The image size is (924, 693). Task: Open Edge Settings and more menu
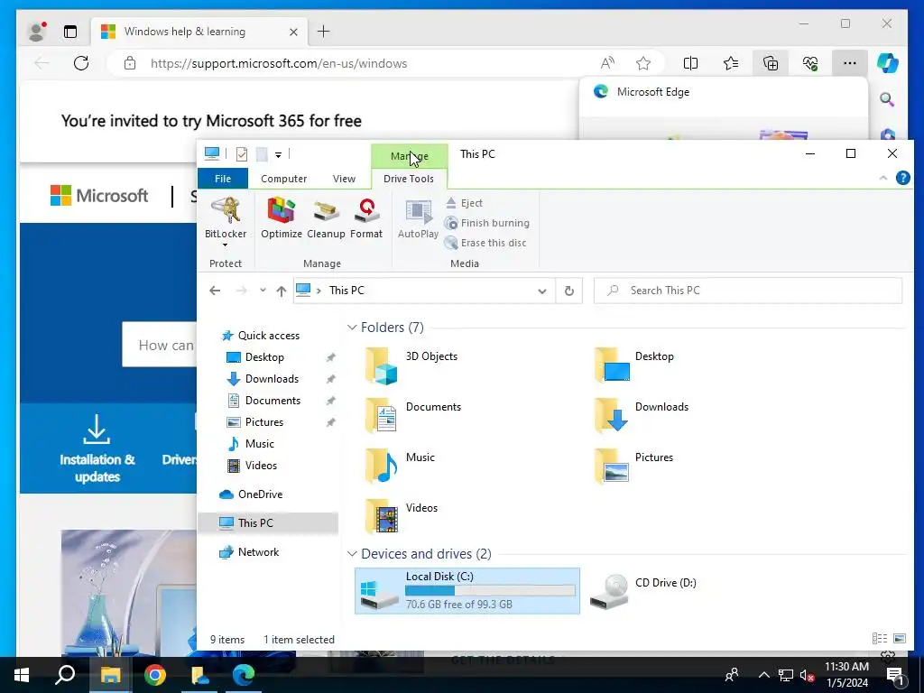click(849, 63)
